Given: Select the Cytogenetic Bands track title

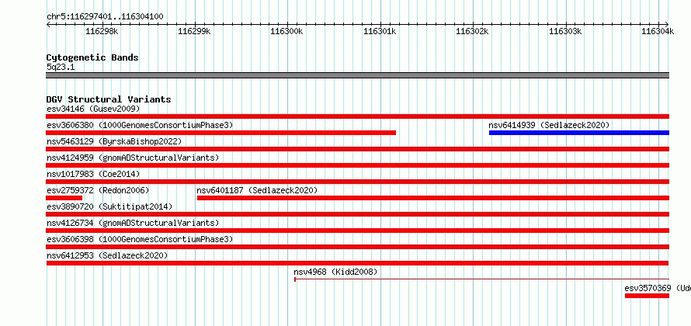Looking at the screenshot, I should [x=92, y=57].
